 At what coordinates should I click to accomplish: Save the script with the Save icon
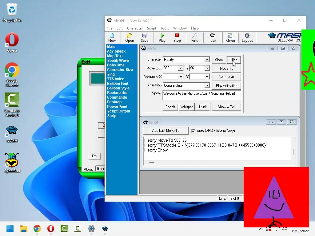pyautogui.click(x=145, y=38)
